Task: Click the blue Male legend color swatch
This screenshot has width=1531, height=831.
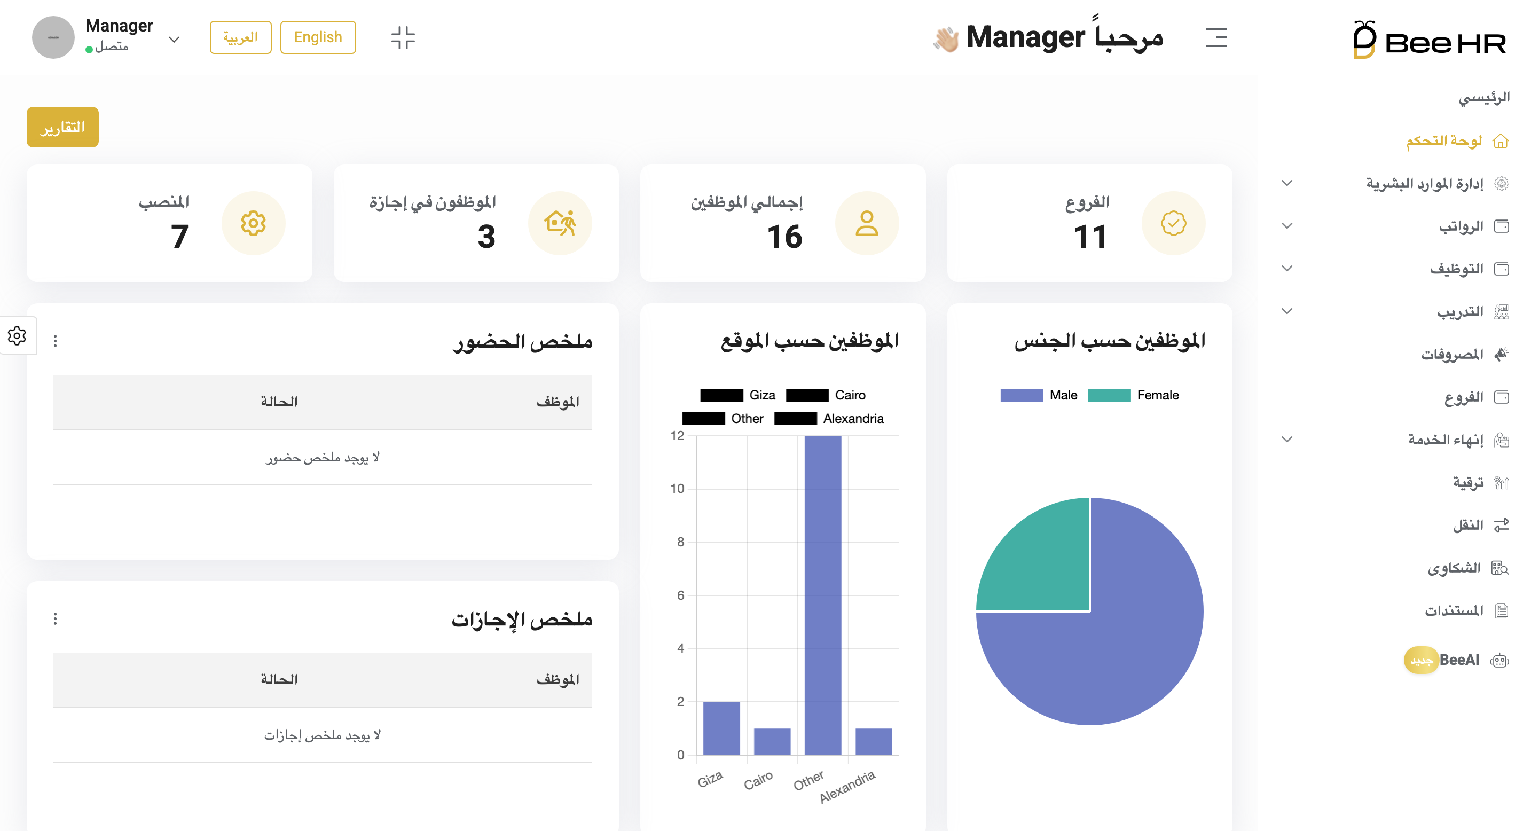Action: tap(1021, 394)
